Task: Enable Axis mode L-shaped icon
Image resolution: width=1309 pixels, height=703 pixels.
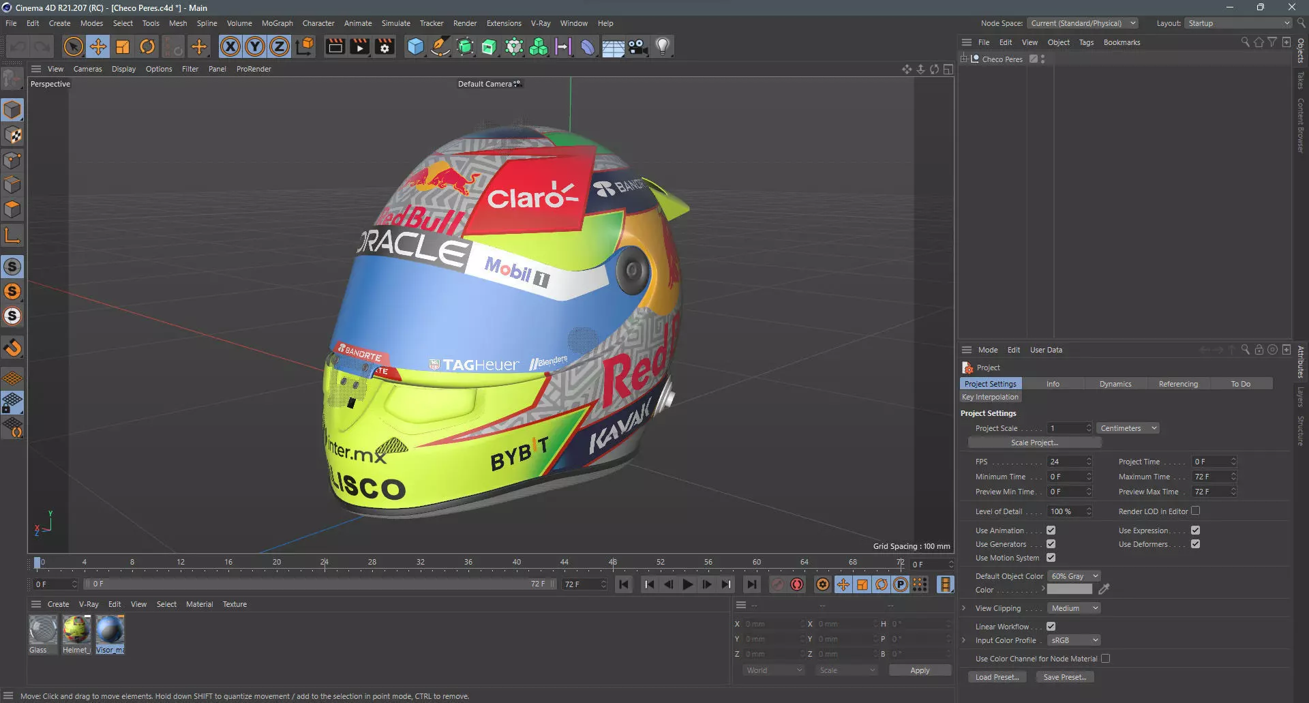Action: point(12,236)
